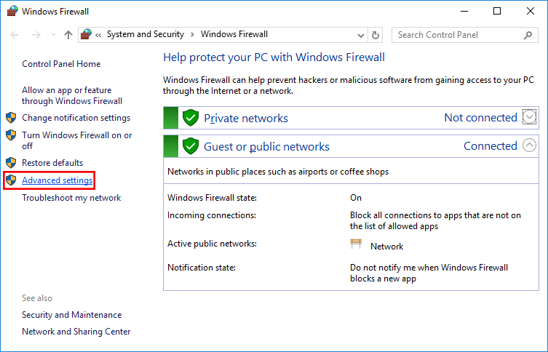This screenshot has width=548, height=352.
Task: Click Restore defaults link
Action: coord(52,163)
